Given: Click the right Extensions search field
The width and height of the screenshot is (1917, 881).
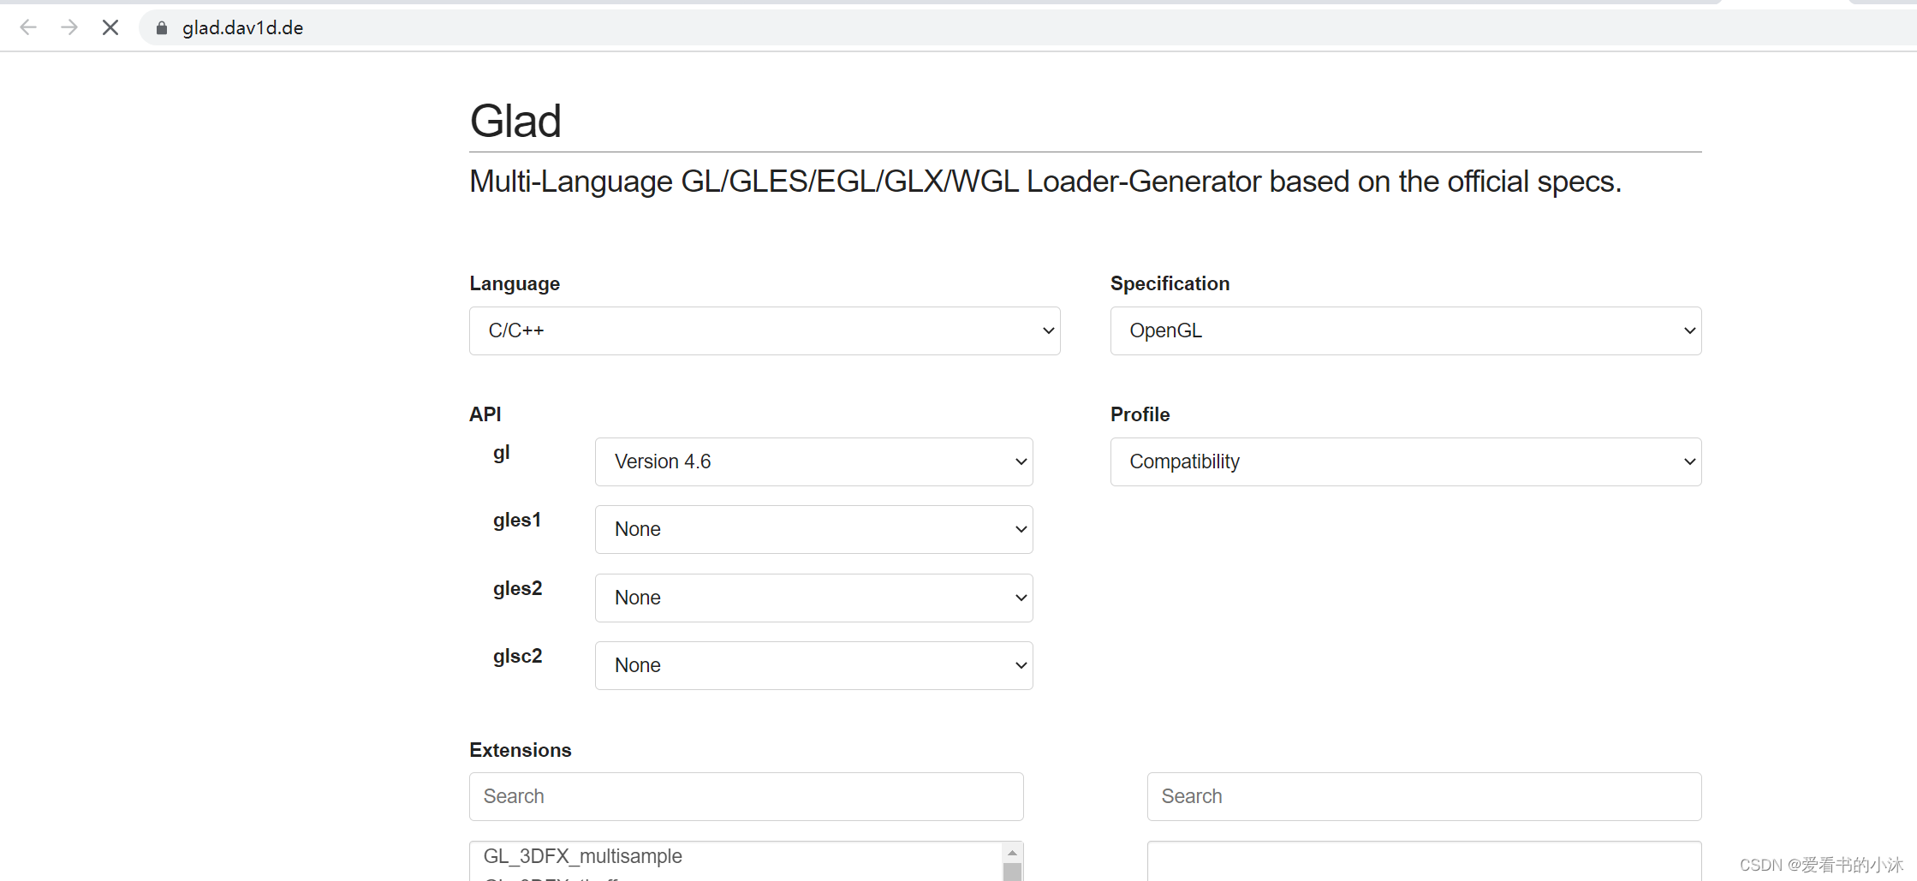Looking at the screenshot, I should point(1424,796).
